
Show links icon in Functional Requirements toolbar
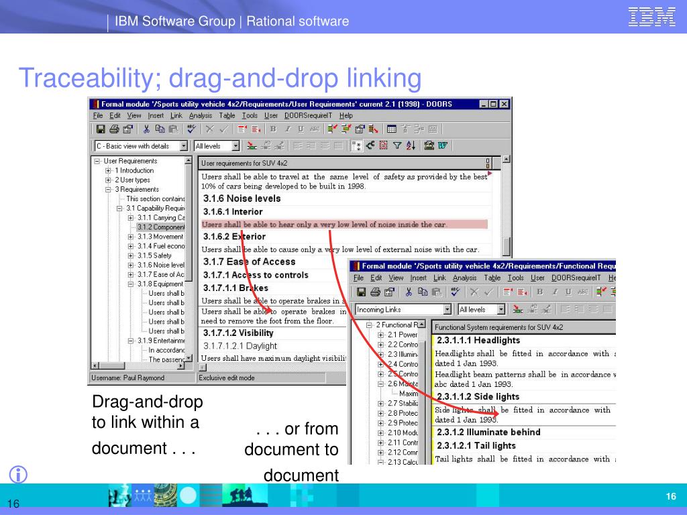(x=517, y=309)
